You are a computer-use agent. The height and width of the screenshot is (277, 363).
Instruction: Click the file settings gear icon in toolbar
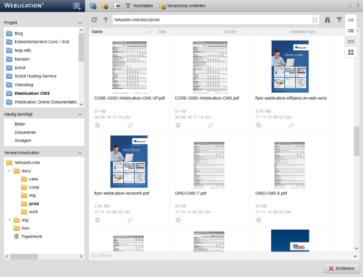(93, 6)
